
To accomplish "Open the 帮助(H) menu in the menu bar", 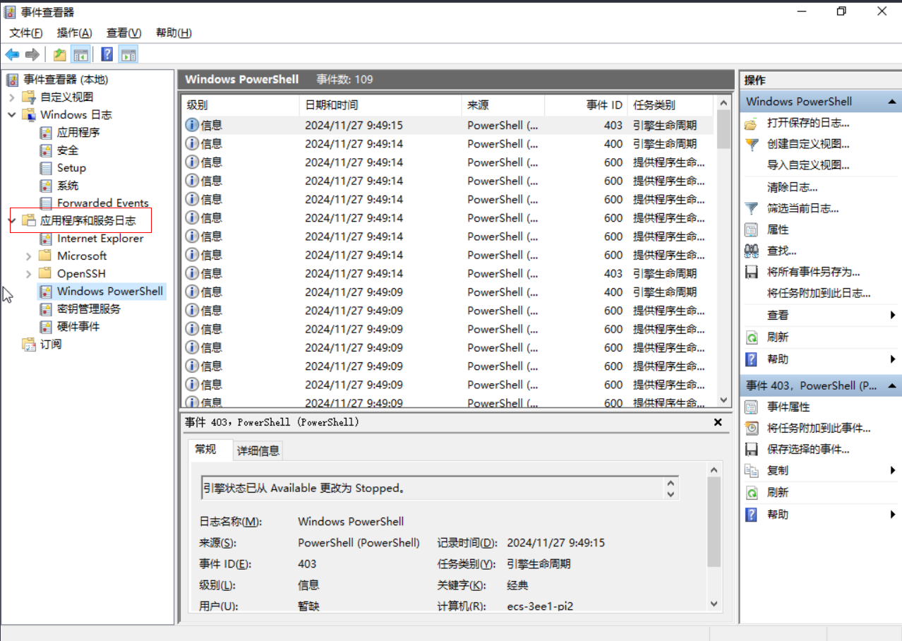I will (x=174, y=32).
